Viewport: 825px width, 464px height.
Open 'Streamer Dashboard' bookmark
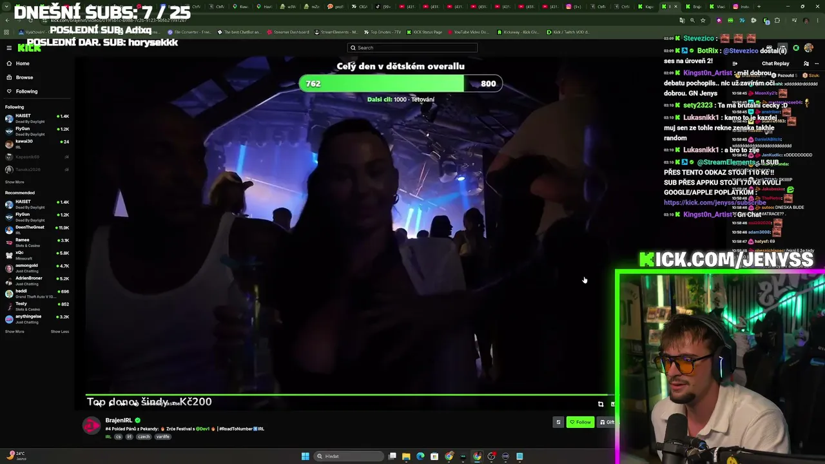(288, 32)
